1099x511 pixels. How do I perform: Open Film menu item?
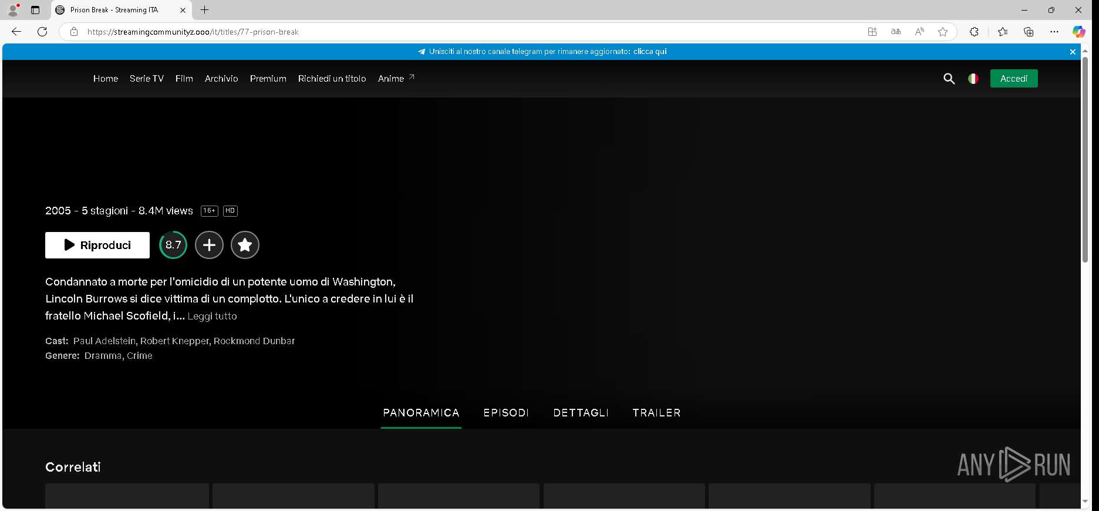tap(184, 79)
